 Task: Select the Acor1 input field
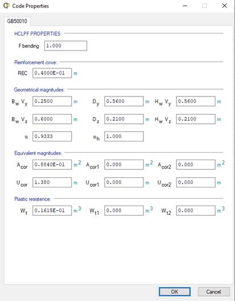[124, 165]
